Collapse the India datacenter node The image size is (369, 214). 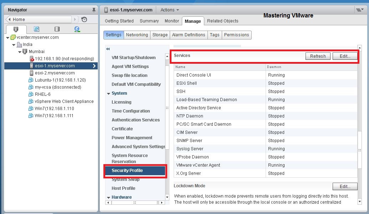click(14, 45)
